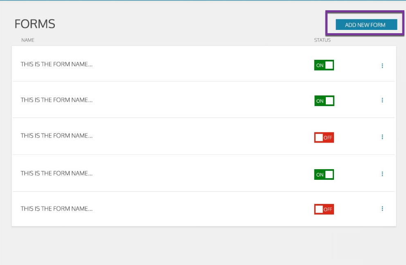Open the three-dot menu on the first form row
The height and width of the screenshot is (265, 406).
(382, 65)
